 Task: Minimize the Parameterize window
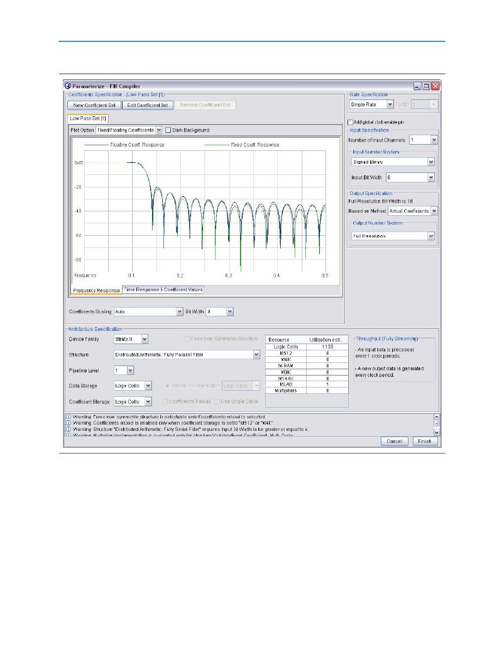pos(417,86)
